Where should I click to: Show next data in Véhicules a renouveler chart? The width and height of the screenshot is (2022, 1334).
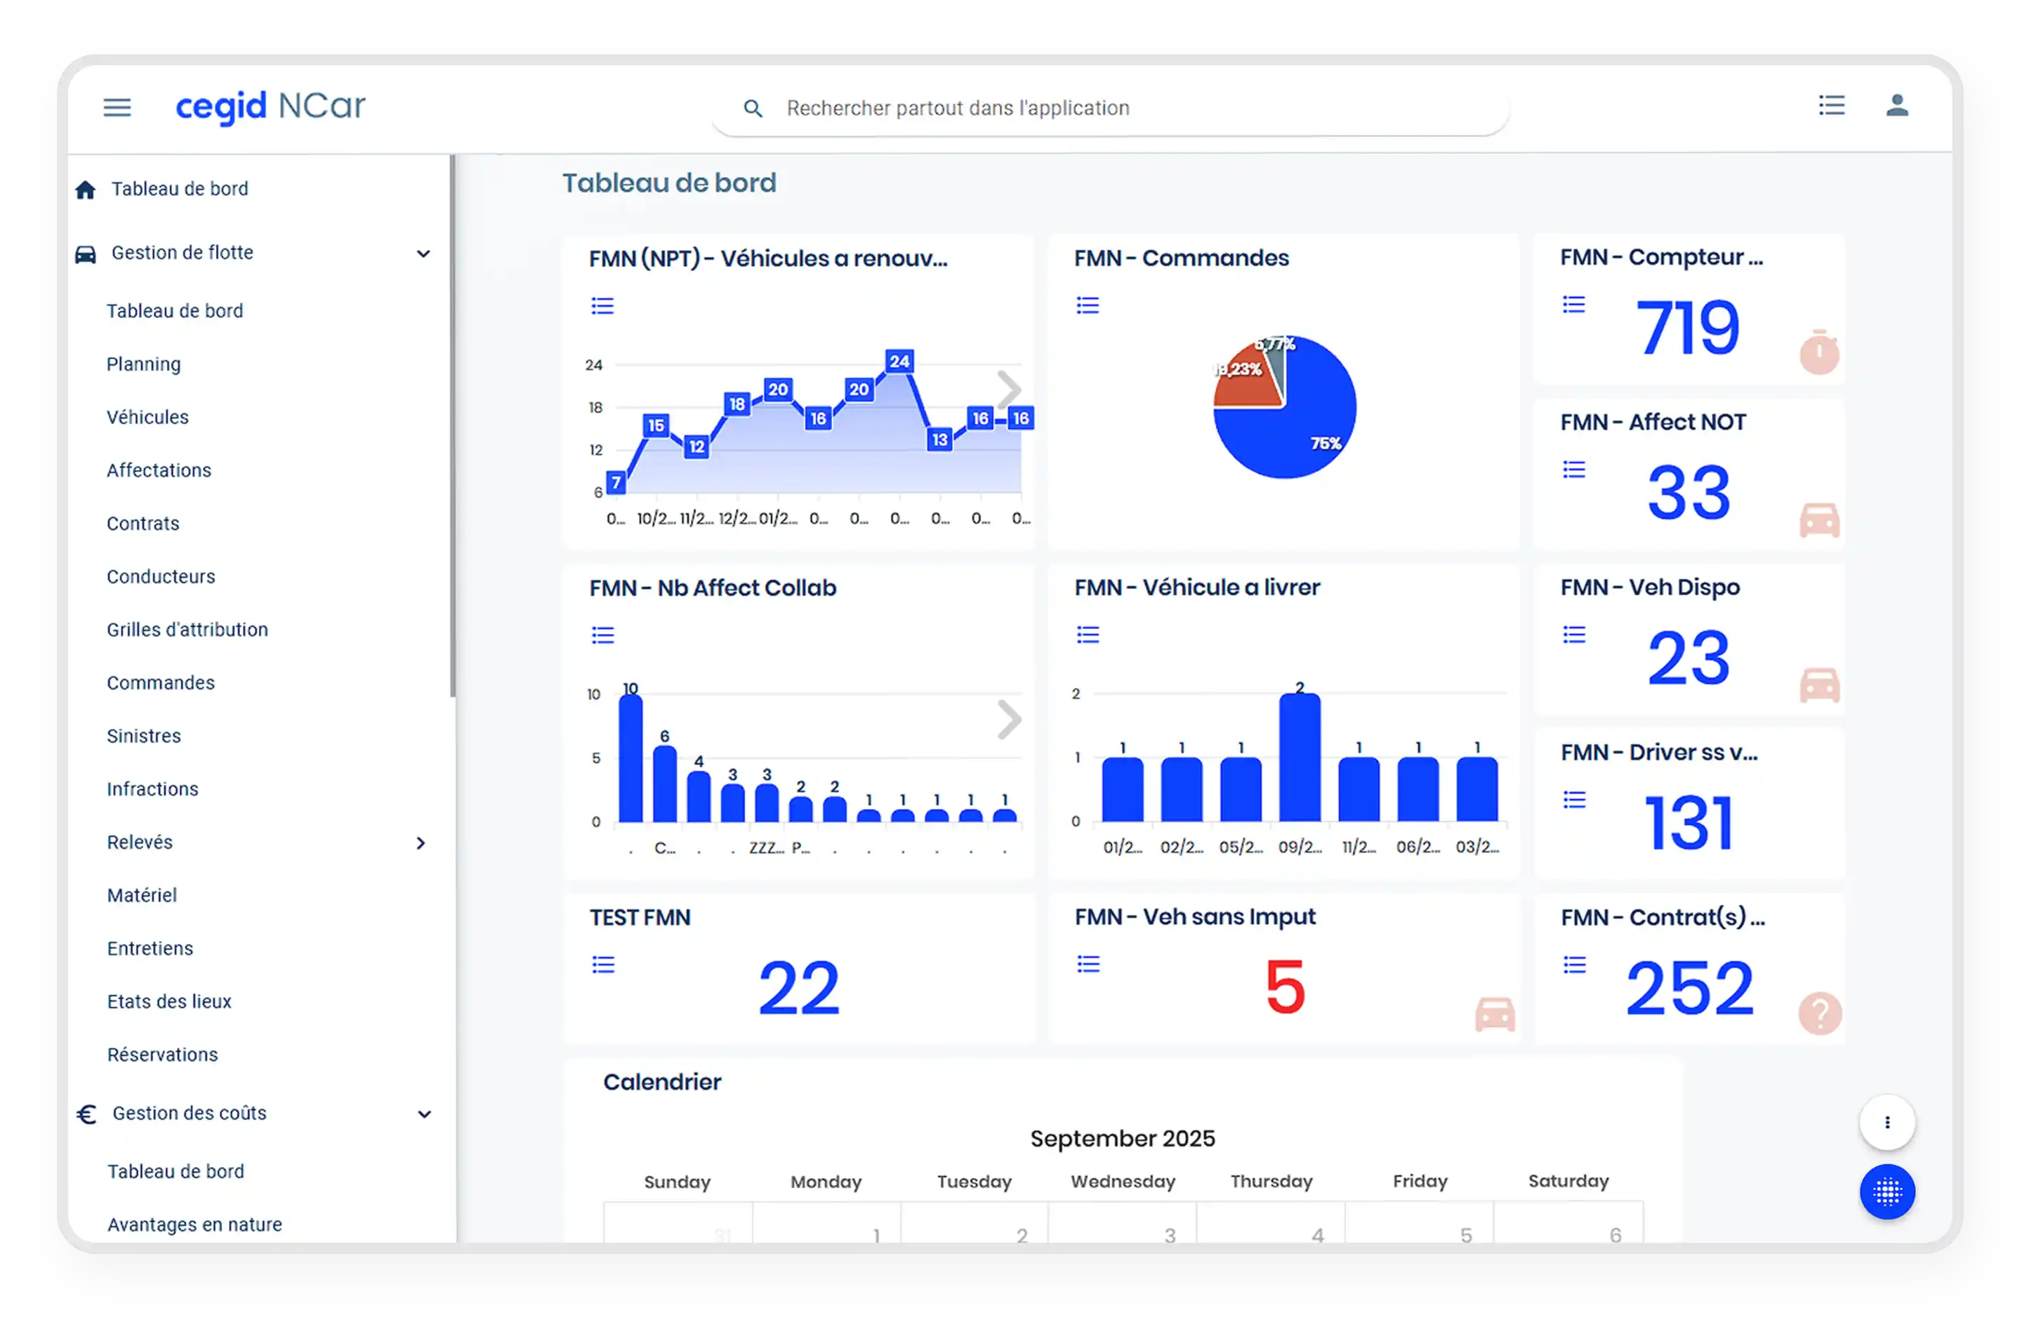pos(1009,390)
